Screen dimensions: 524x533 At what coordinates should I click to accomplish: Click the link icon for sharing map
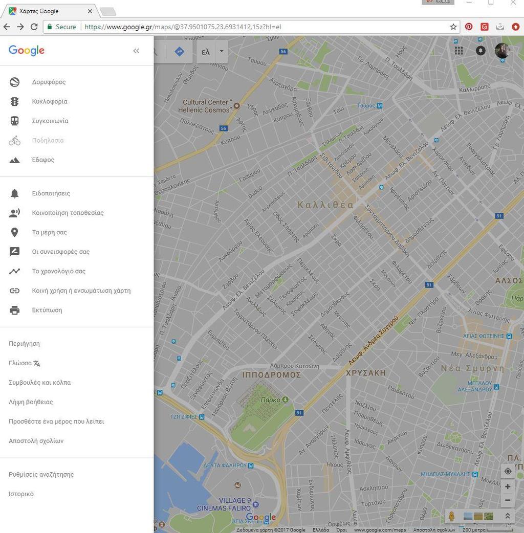[x=14, y=291]
